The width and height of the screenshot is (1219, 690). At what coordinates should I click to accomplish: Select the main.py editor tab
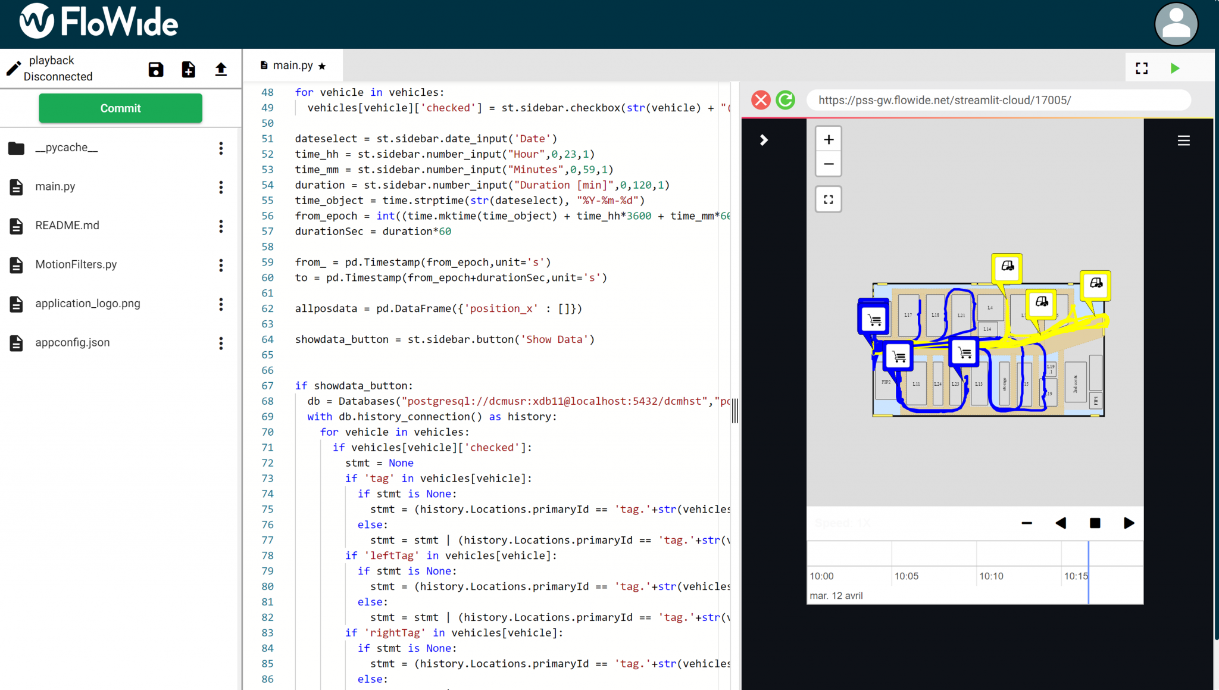[x=293, y=65]
